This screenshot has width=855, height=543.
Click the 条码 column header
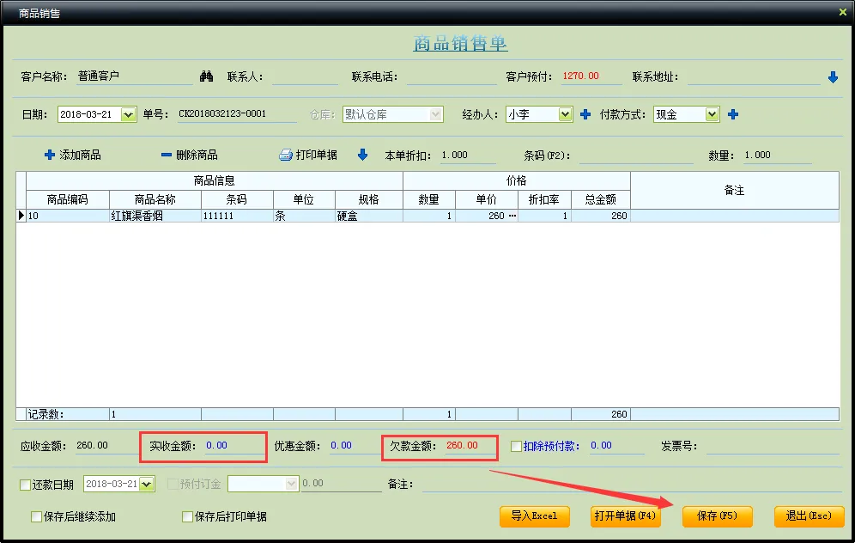pos(237,199)
